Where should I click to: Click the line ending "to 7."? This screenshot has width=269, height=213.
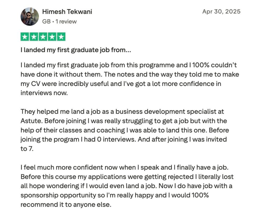[x=27, y=149]
